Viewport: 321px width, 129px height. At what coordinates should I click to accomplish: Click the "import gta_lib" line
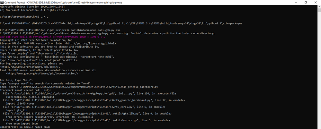coord(16,110)
